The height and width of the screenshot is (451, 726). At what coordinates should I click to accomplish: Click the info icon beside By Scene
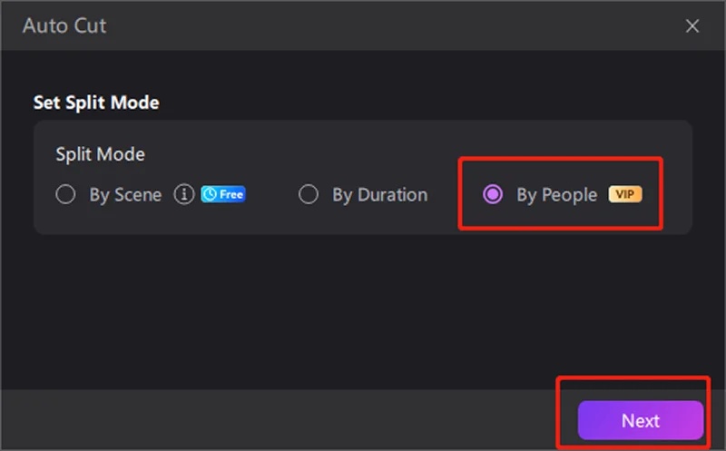[184, 195]
